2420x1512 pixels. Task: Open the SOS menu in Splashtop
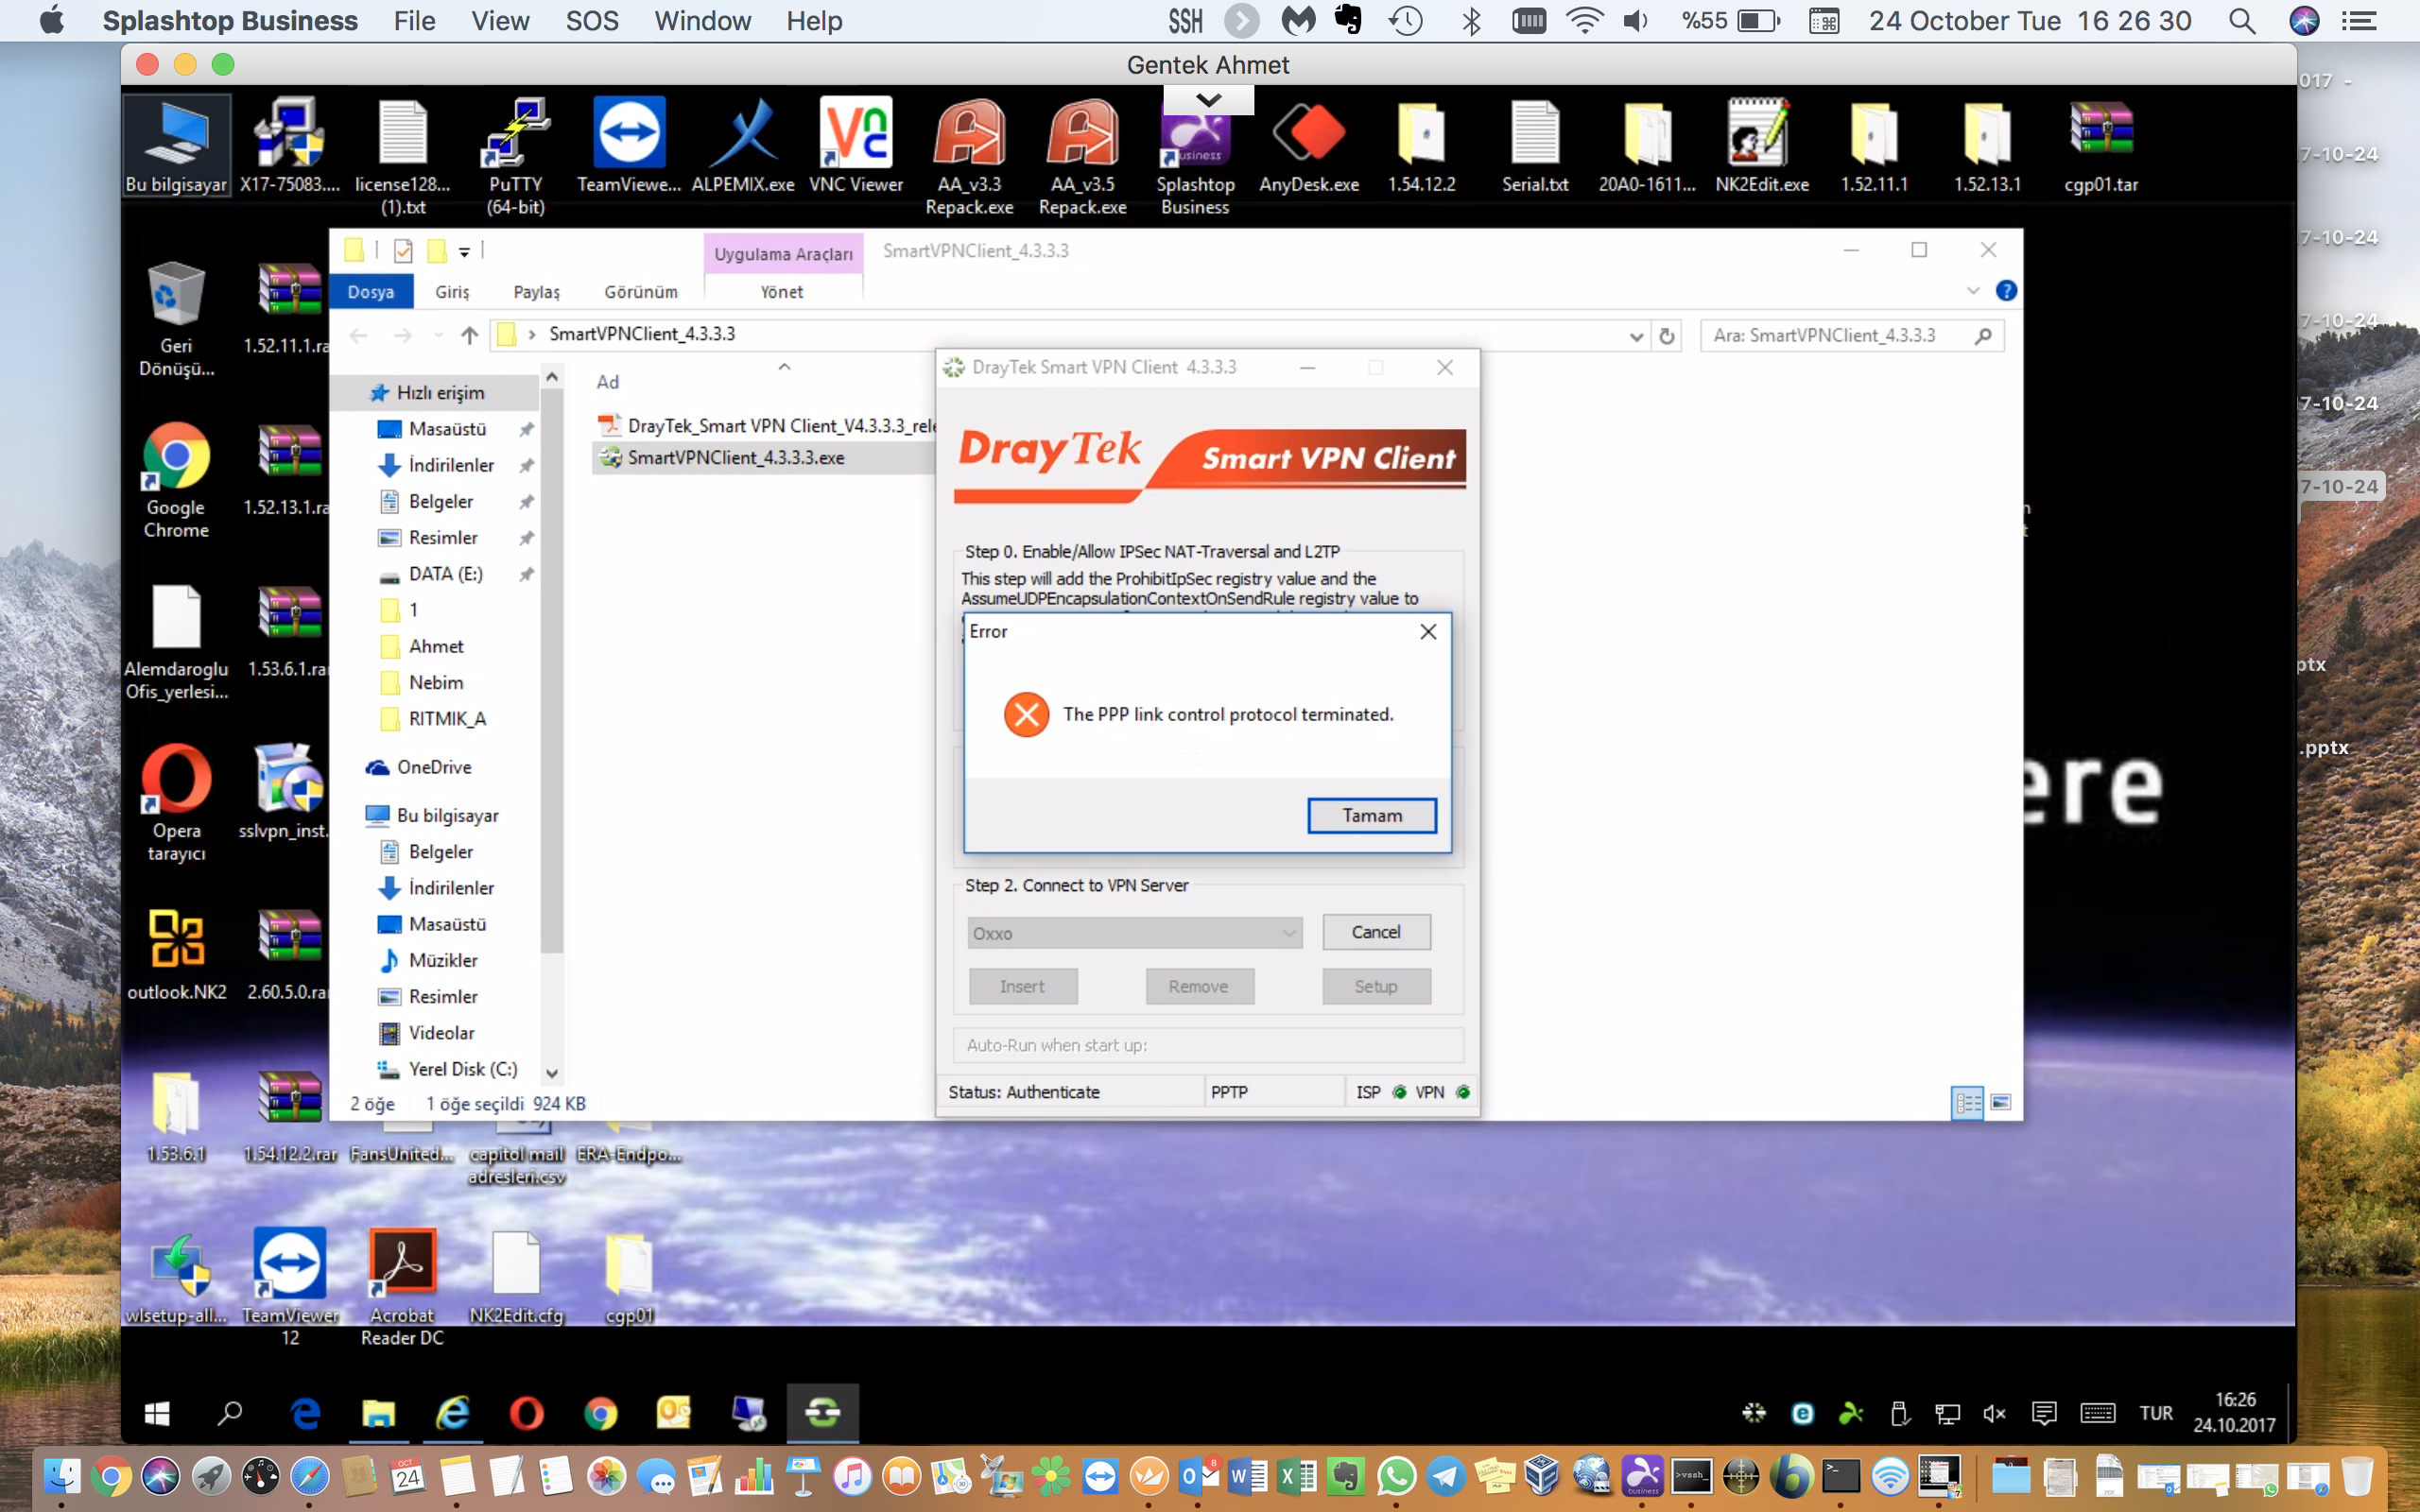[x=591, y=21]
